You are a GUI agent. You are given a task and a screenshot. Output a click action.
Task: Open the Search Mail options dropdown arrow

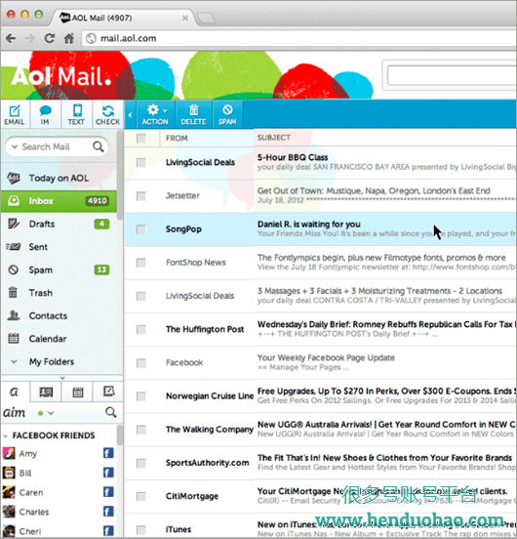(15, 146)
